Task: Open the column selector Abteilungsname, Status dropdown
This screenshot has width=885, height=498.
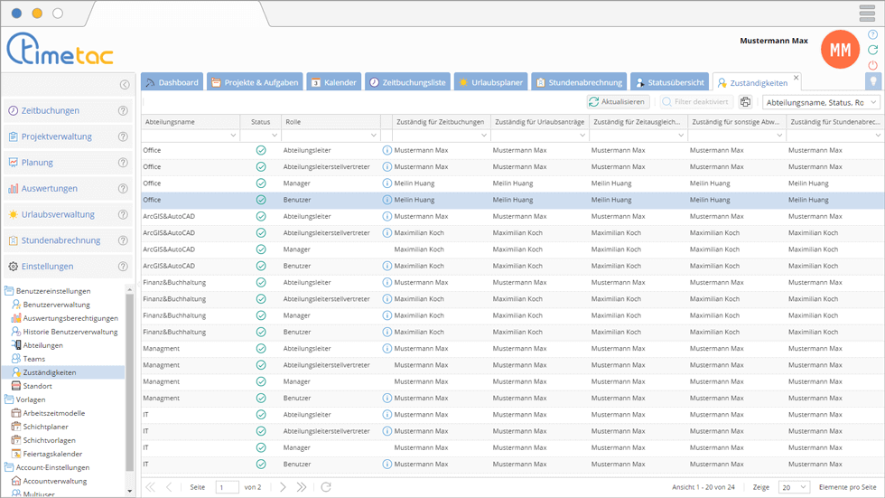Action: 822,102
